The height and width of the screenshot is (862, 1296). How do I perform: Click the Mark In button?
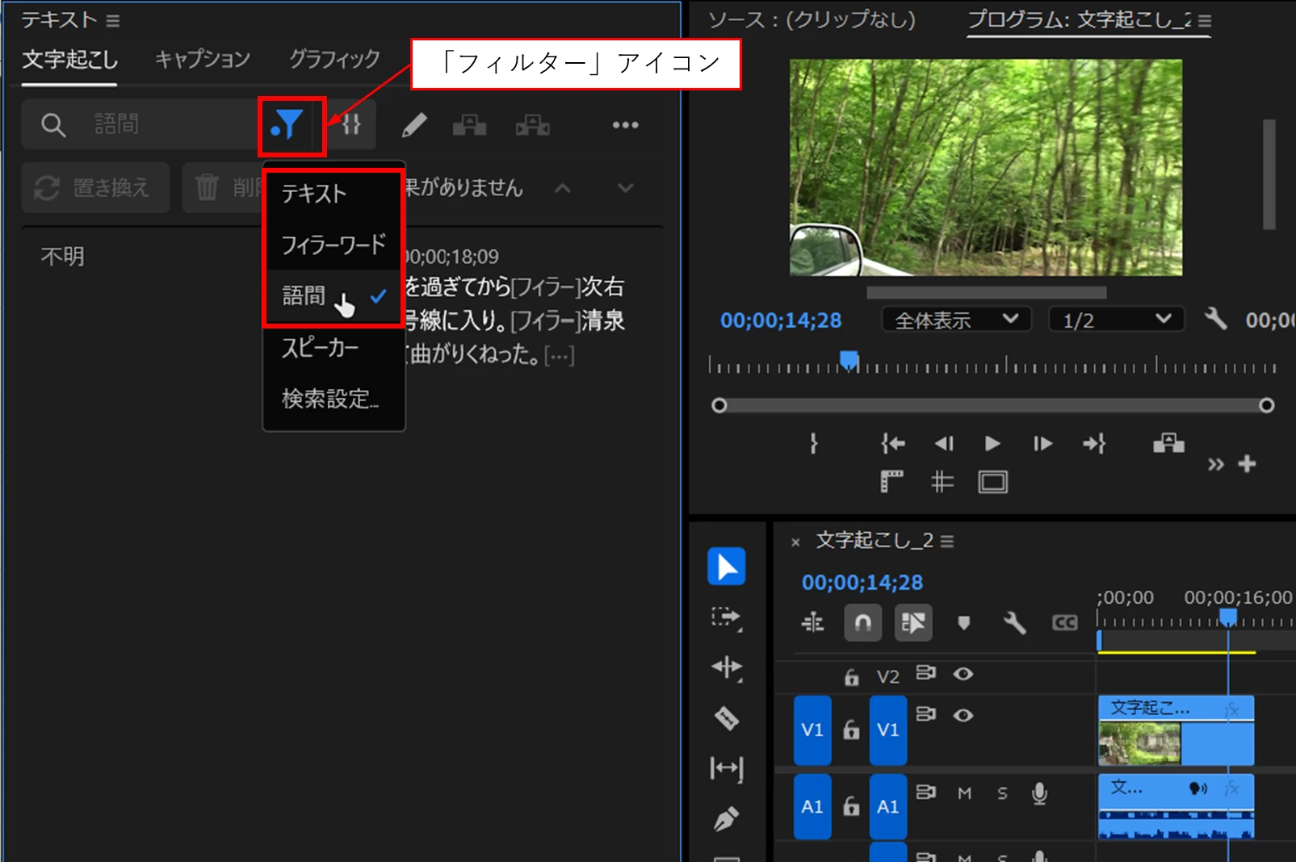(x=814, y=443)
